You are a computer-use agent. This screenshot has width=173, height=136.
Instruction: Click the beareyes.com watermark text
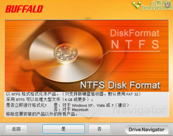(x=157, y=8)
